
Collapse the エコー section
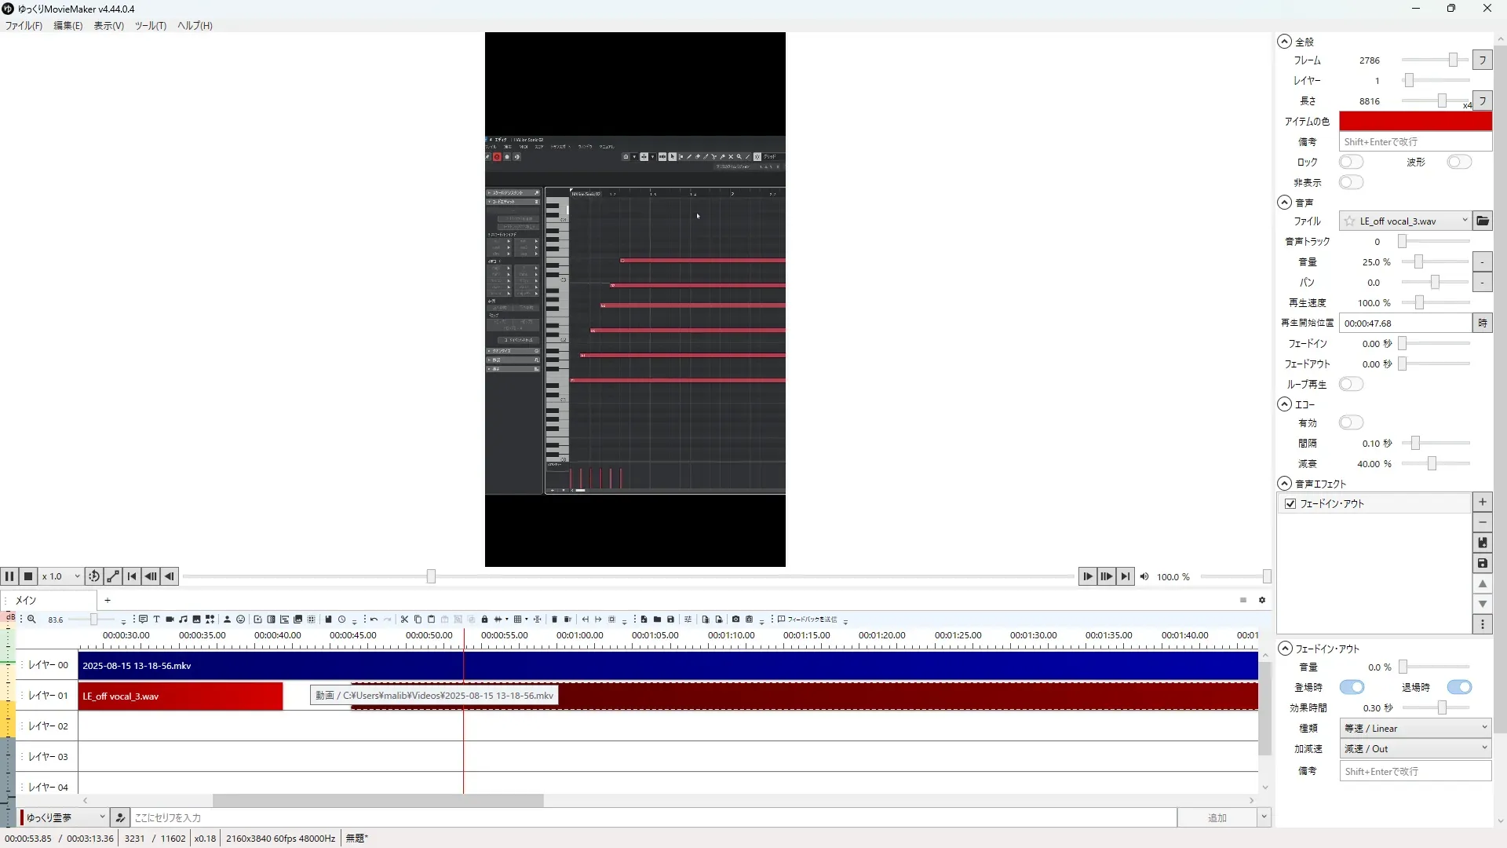[x=1284, y=404]
